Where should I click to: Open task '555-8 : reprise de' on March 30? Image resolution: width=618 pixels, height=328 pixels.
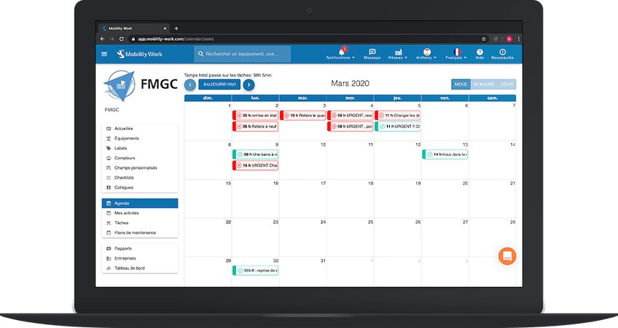255,271
